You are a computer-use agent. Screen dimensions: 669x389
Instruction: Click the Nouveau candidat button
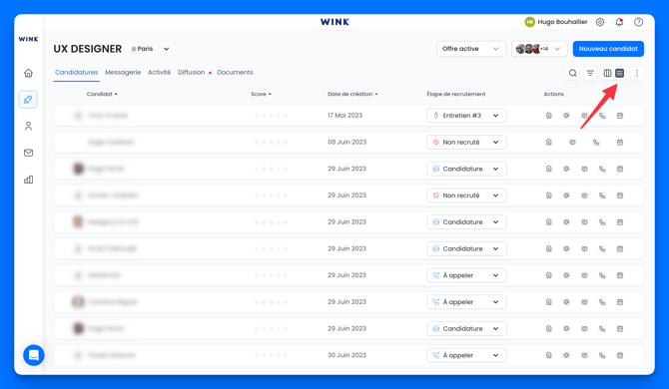coord(608,49)
